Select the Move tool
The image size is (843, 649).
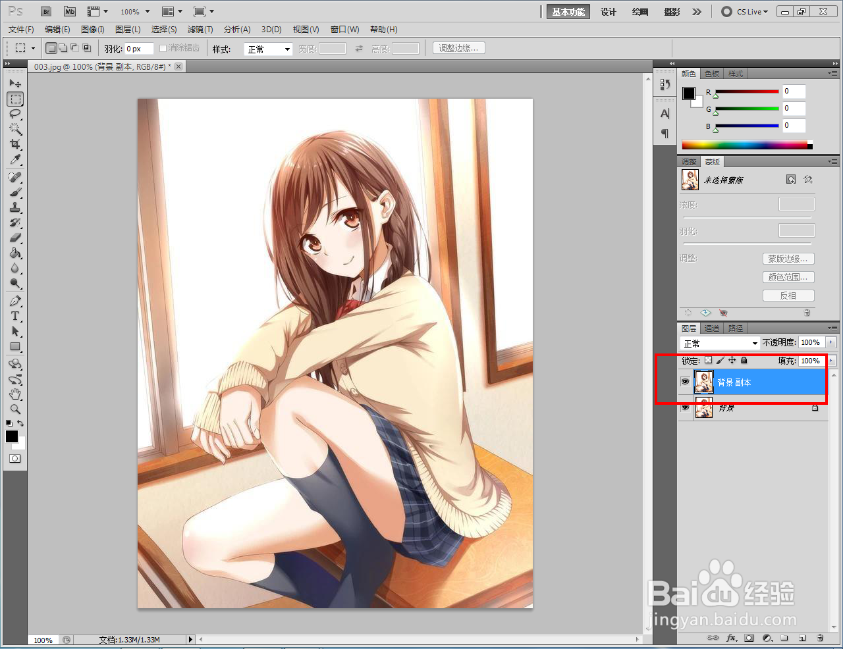[x=15, y=84]
